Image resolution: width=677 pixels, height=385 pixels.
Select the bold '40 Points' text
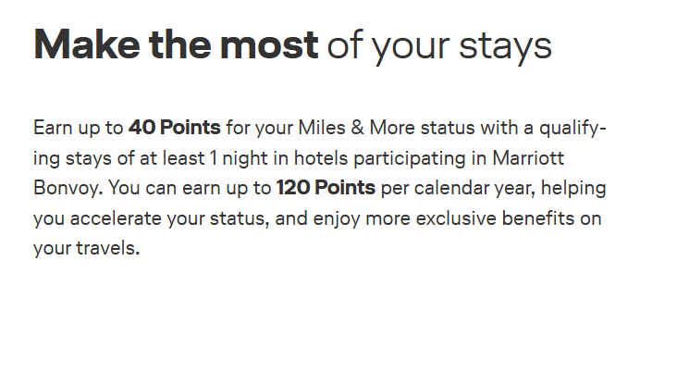pyautogui.click(x=175, y=128)
